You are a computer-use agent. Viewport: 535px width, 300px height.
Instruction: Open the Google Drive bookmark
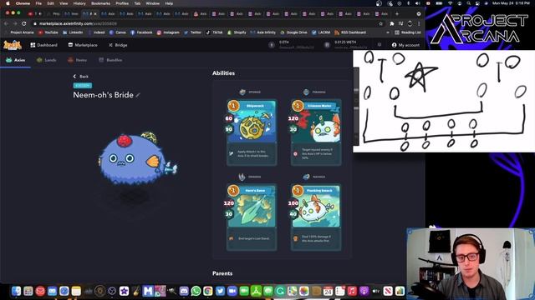coord(293,32)
